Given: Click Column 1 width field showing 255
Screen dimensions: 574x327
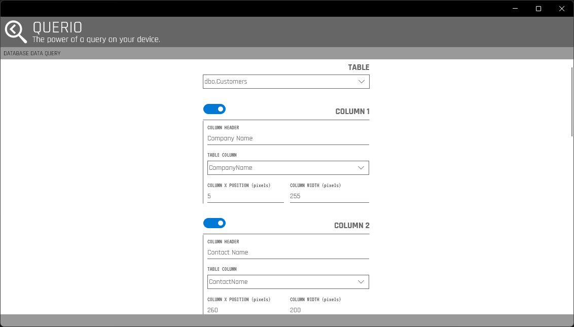Looking at the screenshot, I should (x=329, y=196).
